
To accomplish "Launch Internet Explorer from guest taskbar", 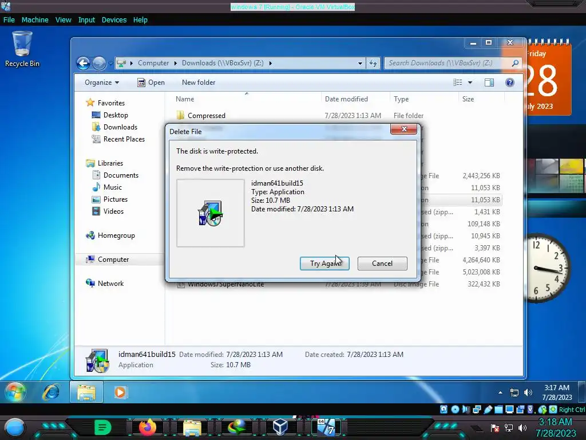I will click(51, 392).
